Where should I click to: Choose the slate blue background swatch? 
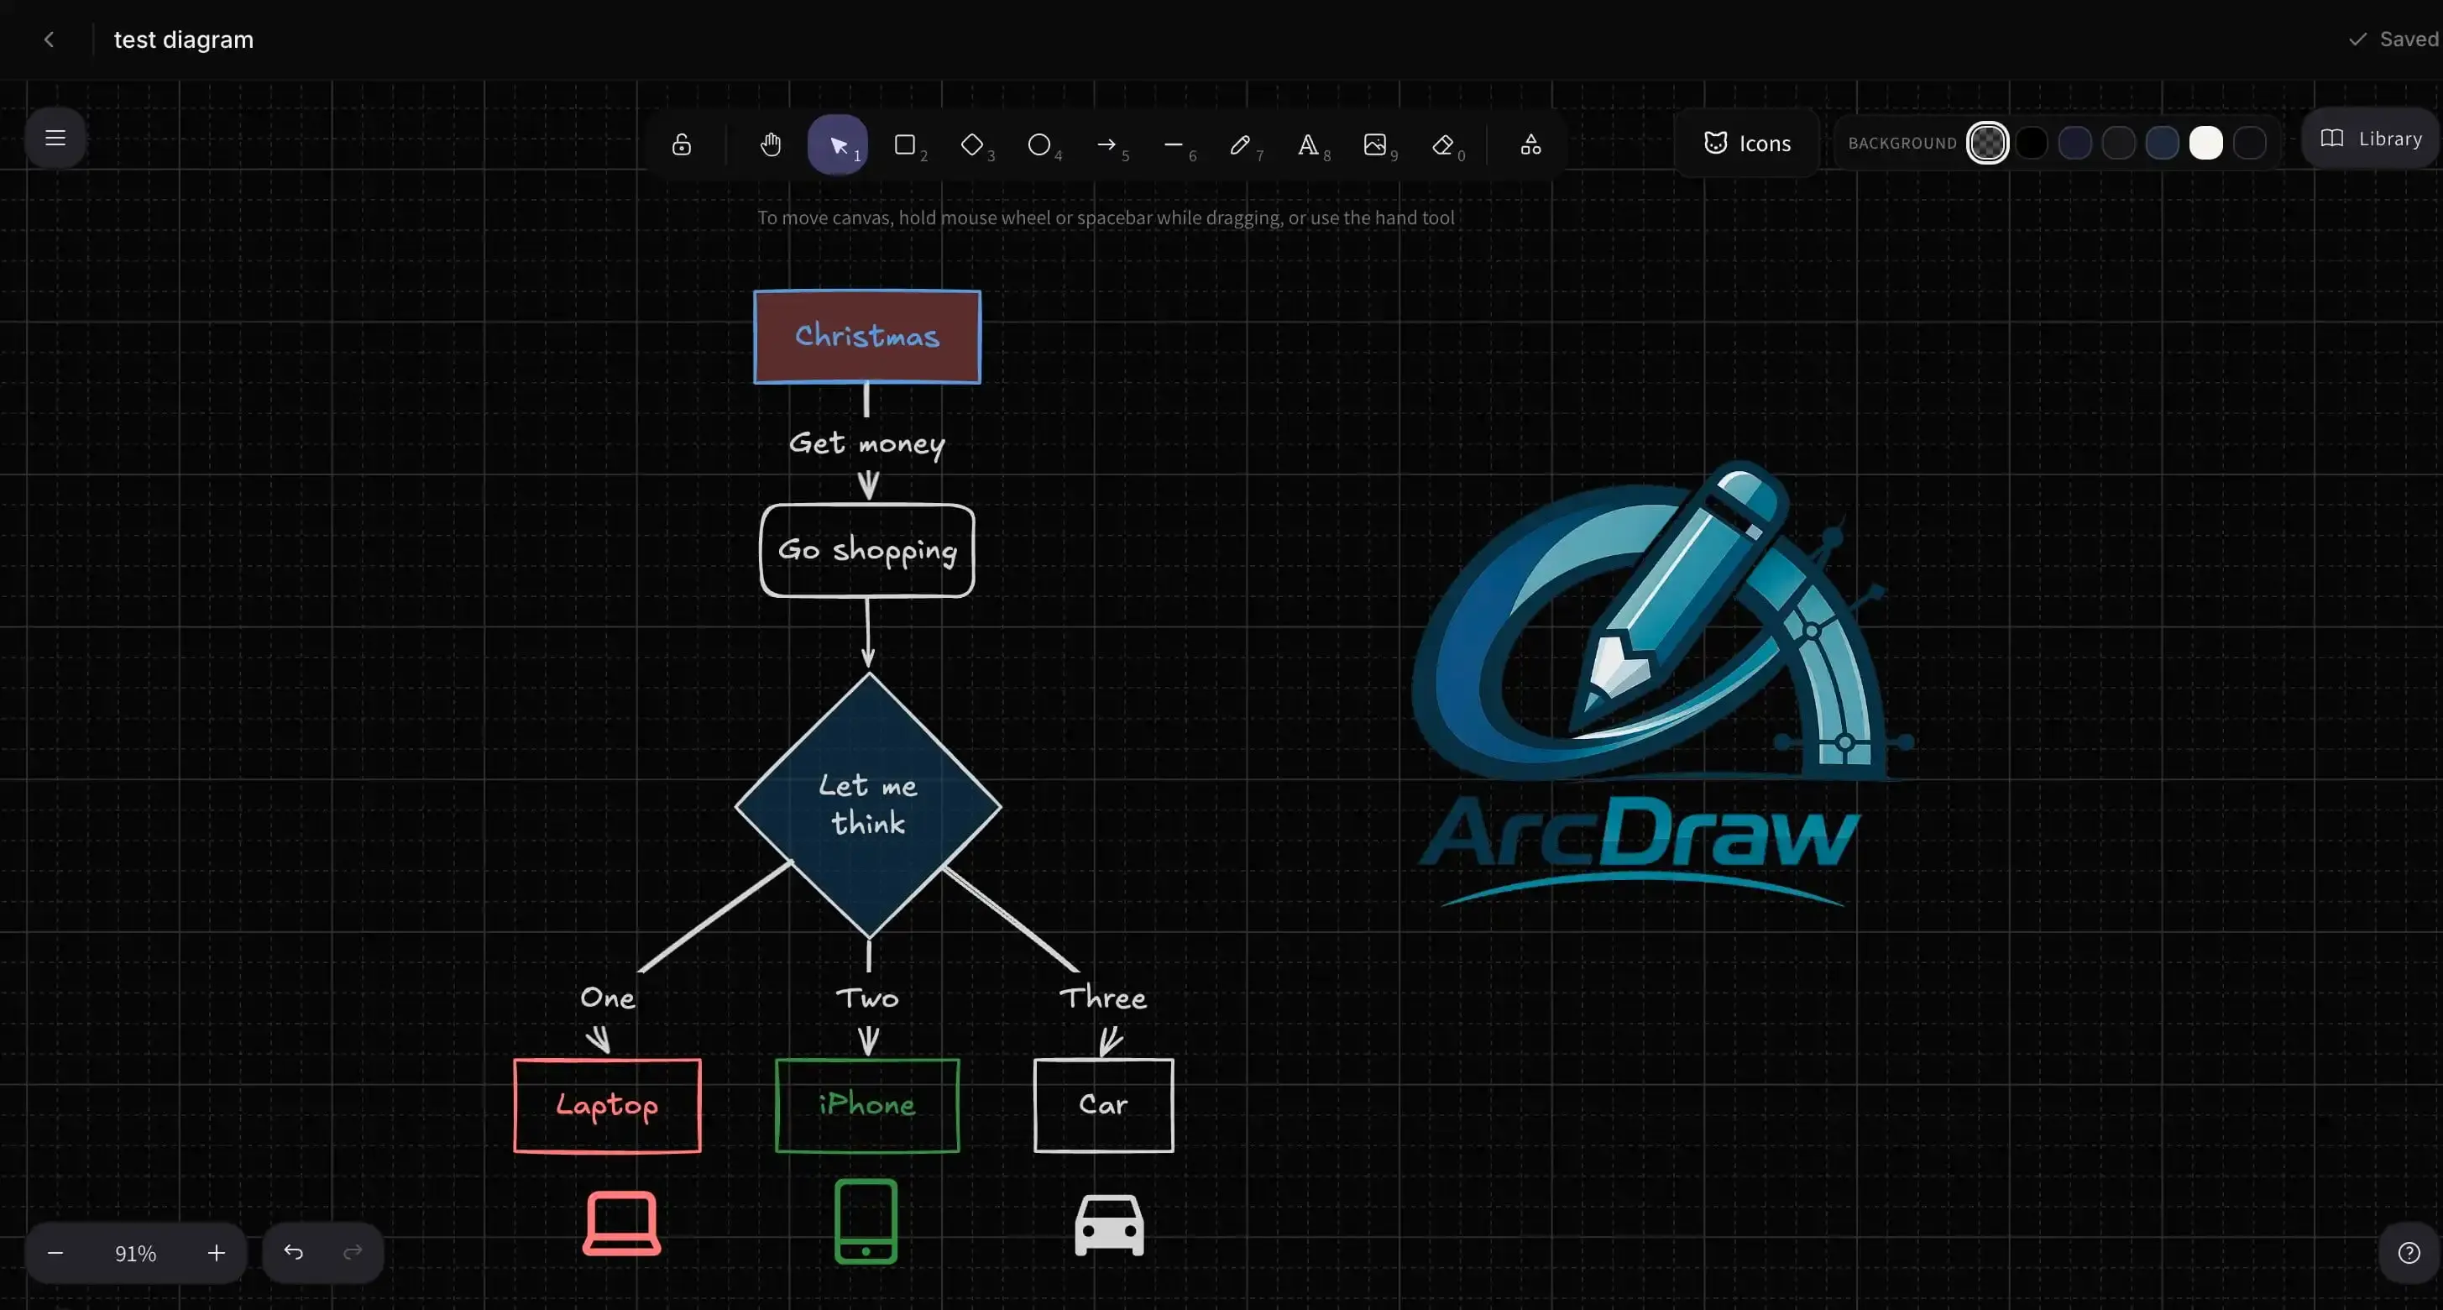tap(2163, 144)
